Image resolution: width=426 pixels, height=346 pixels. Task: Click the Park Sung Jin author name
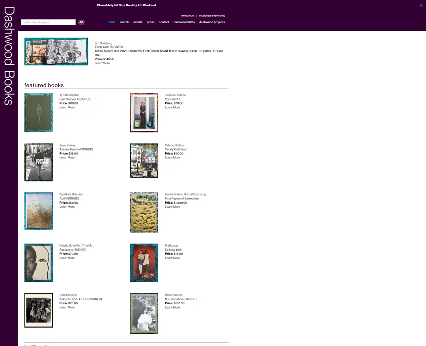69,295
